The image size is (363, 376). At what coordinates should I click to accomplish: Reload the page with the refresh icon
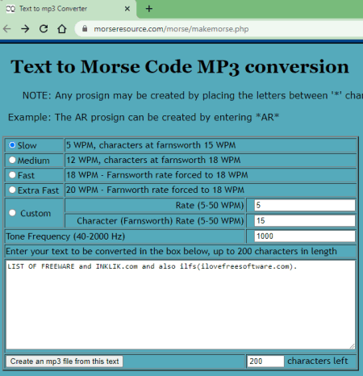(44, 28)
